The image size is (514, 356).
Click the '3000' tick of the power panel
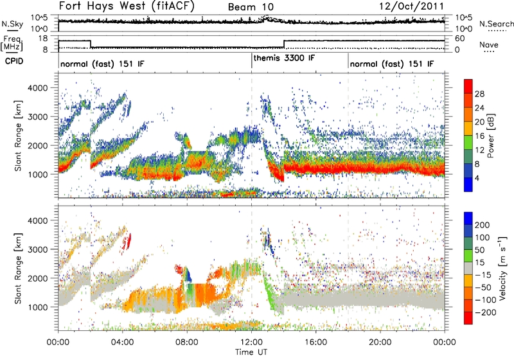pos(37,117)
